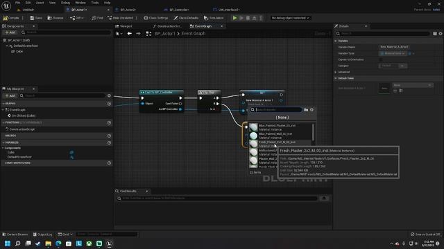Open the Help menu
The height and width of the screenshot is (249, 444).
coord(107,3)
